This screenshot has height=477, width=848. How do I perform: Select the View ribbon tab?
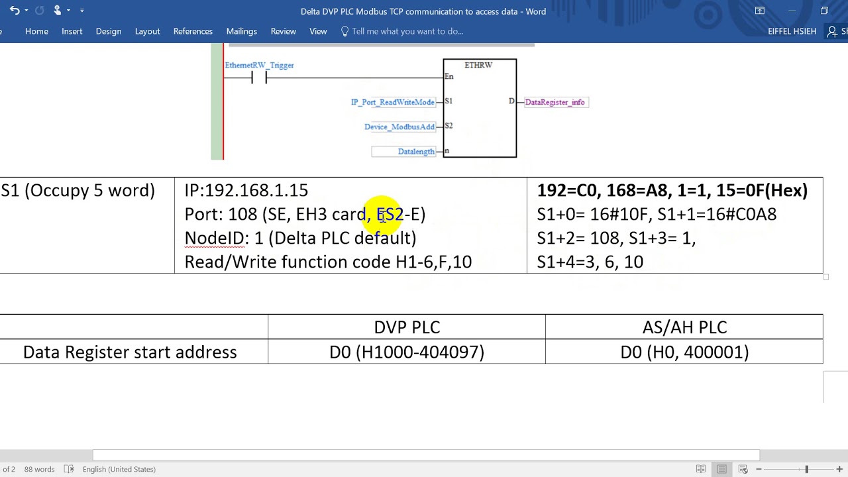click(x=318, y=31)
